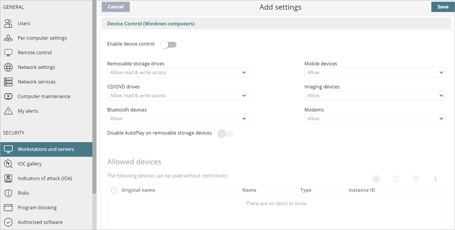Toggle Disable AutoPlay on removable storage devices

226,133
